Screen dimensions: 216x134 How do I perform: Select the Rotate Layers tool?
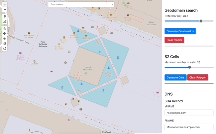5,48
